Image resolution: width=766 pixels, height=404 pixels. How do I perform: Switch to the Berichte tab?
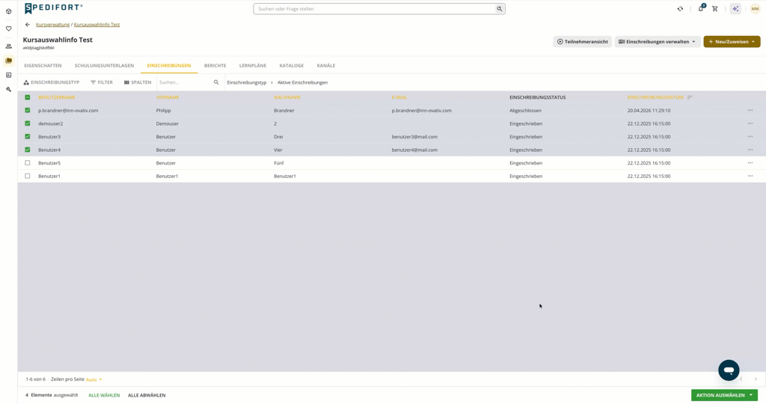click(215, 65)
